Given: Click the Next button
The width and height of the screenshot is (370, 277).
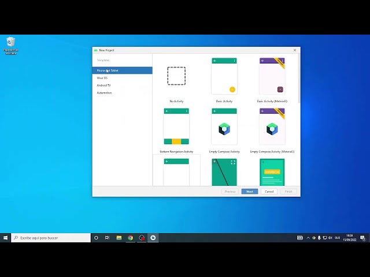Looking at the screenshot, I should pos(250,192).
